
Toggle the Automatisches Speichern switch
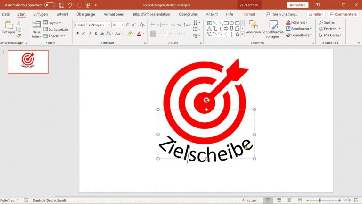coord(49,5)
